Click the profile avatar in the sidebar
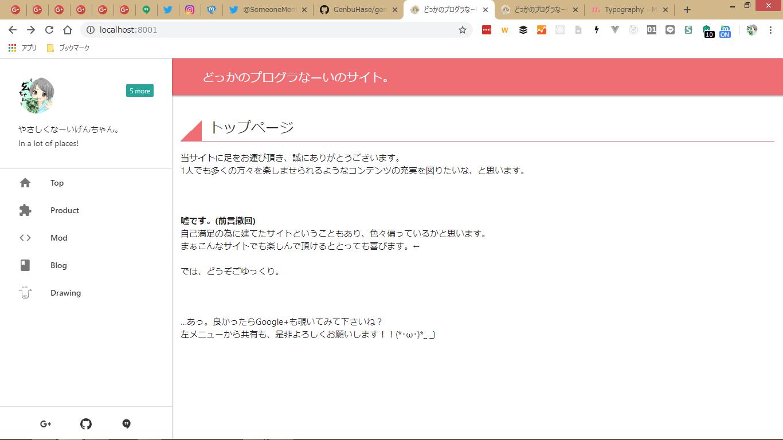Viewport: 783px width, 440px height. [36, 95]
